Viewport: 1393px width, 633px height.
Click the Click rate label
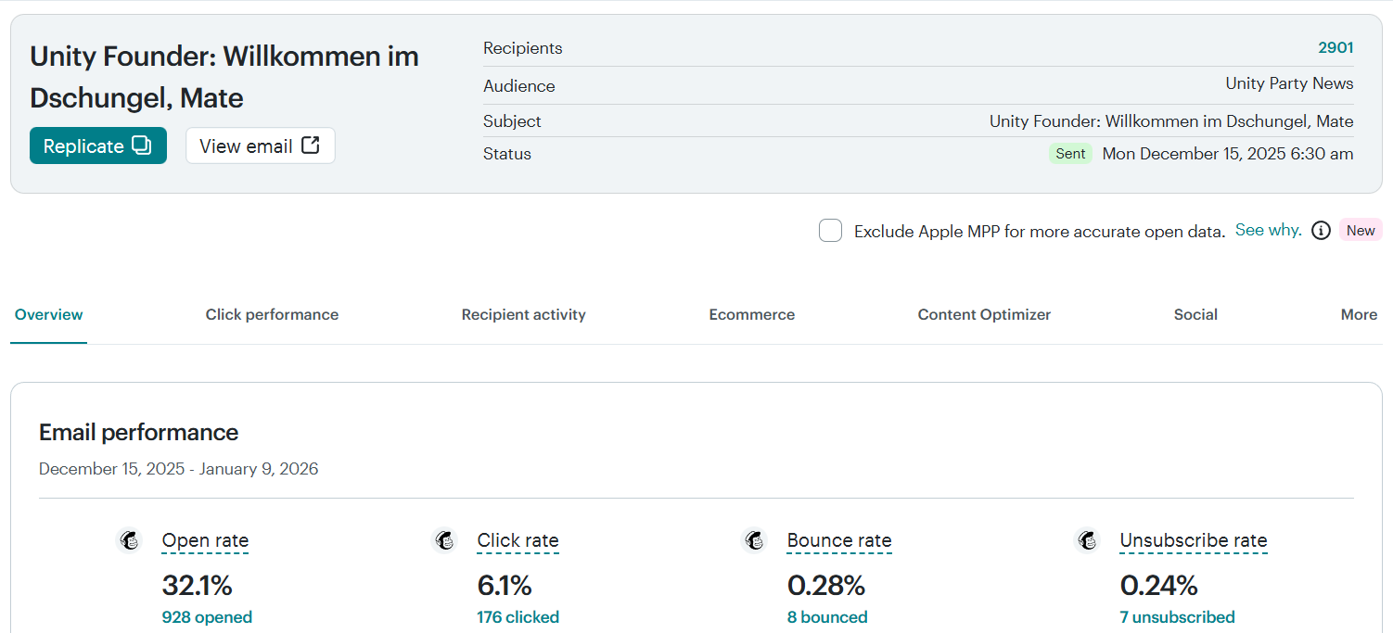518,540
